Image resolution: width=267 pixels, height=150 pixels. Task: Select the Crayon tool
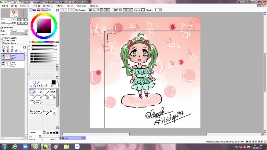46,113
